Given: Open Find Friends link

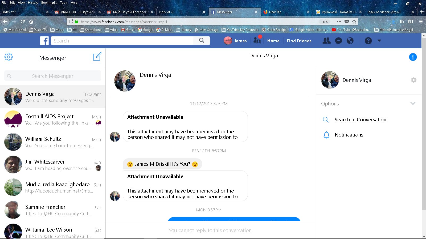Looking at the screenshot, I should click(299, 41).
